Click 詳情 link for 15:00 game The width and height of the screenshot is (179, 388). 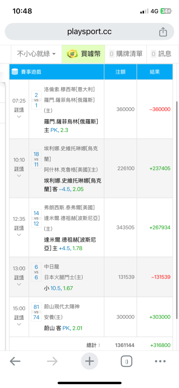(19, 317)
